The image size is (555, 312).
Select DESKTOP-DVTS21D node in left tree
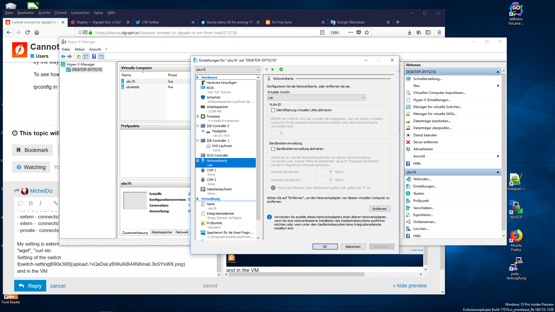87,70
